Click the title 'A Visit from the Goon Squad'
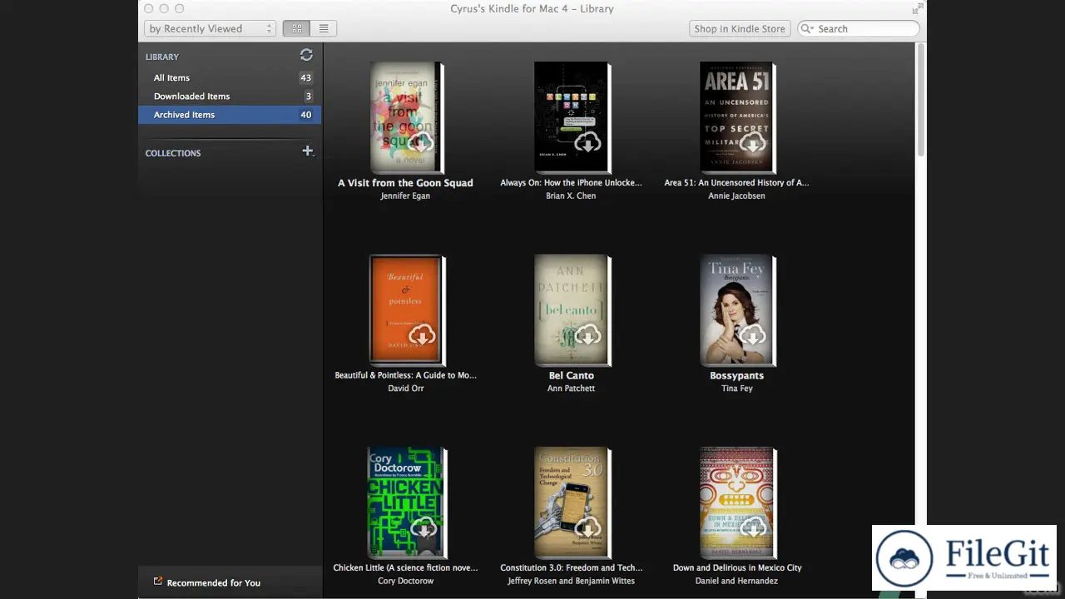This screenshot has height=599, width=1065. 405,183
